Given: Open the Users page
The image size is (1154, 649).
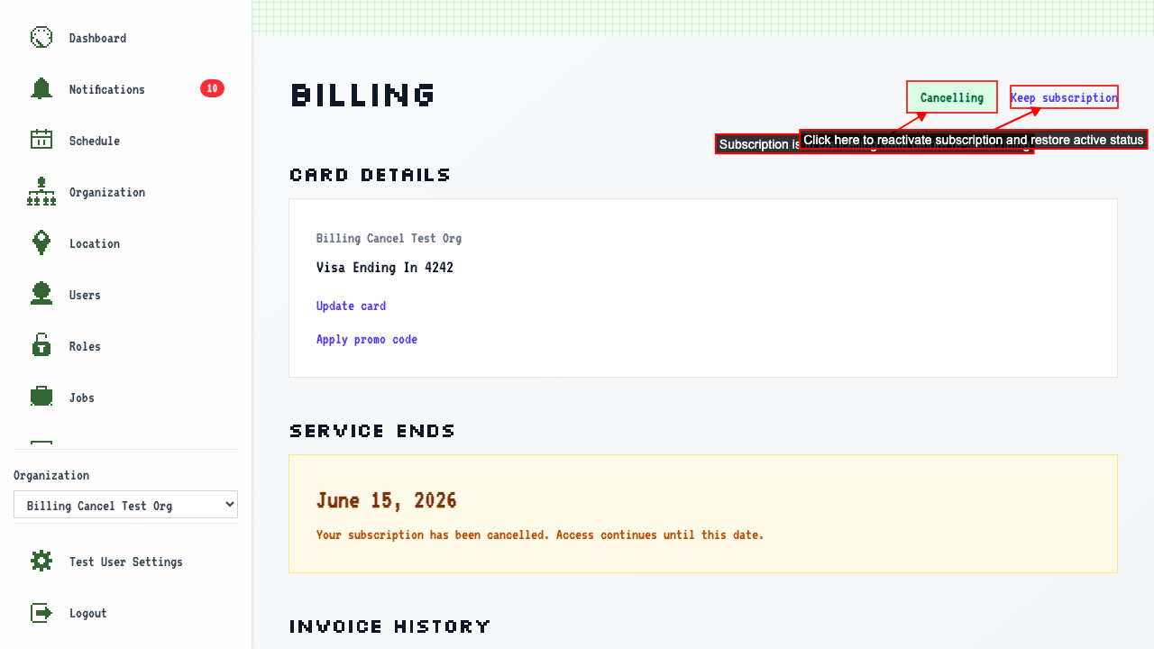Looking at the screenshot, I should click(126, 295).
